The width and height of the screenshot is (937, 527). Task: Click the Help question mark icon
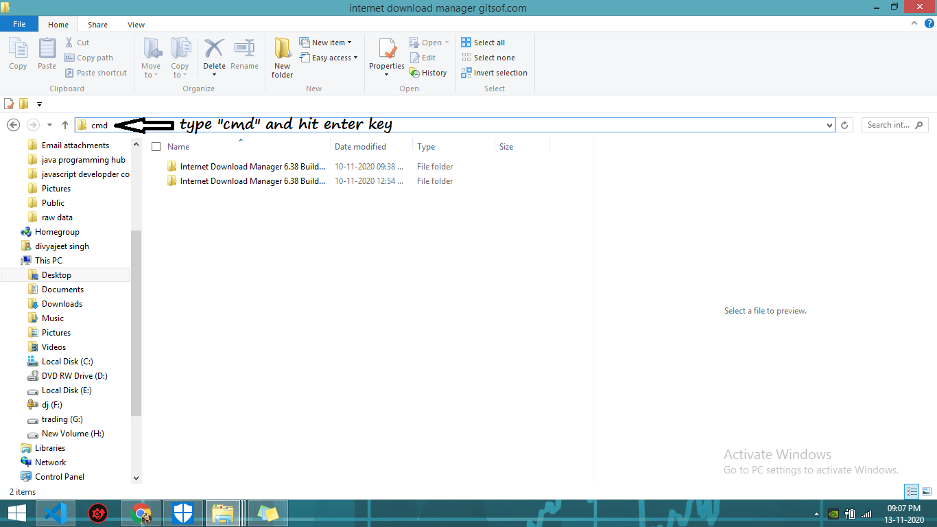click(929, 23)
